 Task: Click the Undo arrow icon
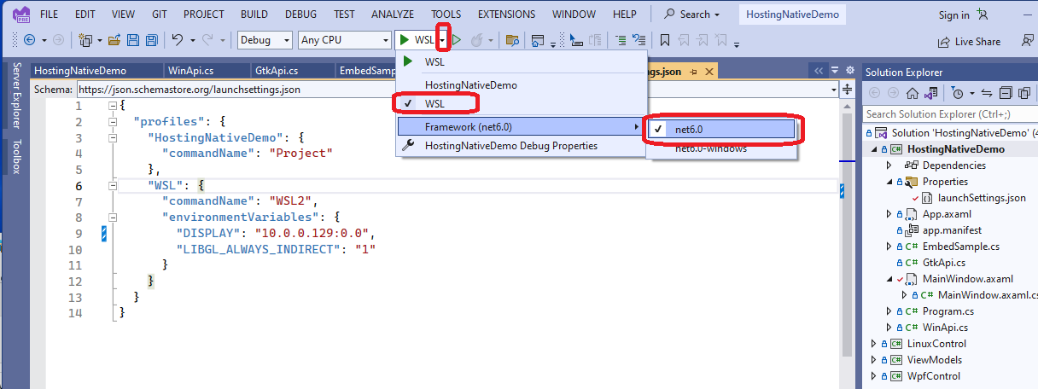click(178, 40)
